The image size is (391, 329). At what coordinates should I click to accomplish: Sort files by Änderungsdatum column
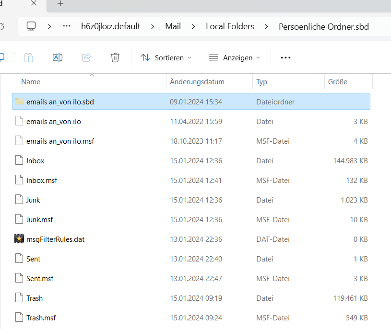(197, 82)
